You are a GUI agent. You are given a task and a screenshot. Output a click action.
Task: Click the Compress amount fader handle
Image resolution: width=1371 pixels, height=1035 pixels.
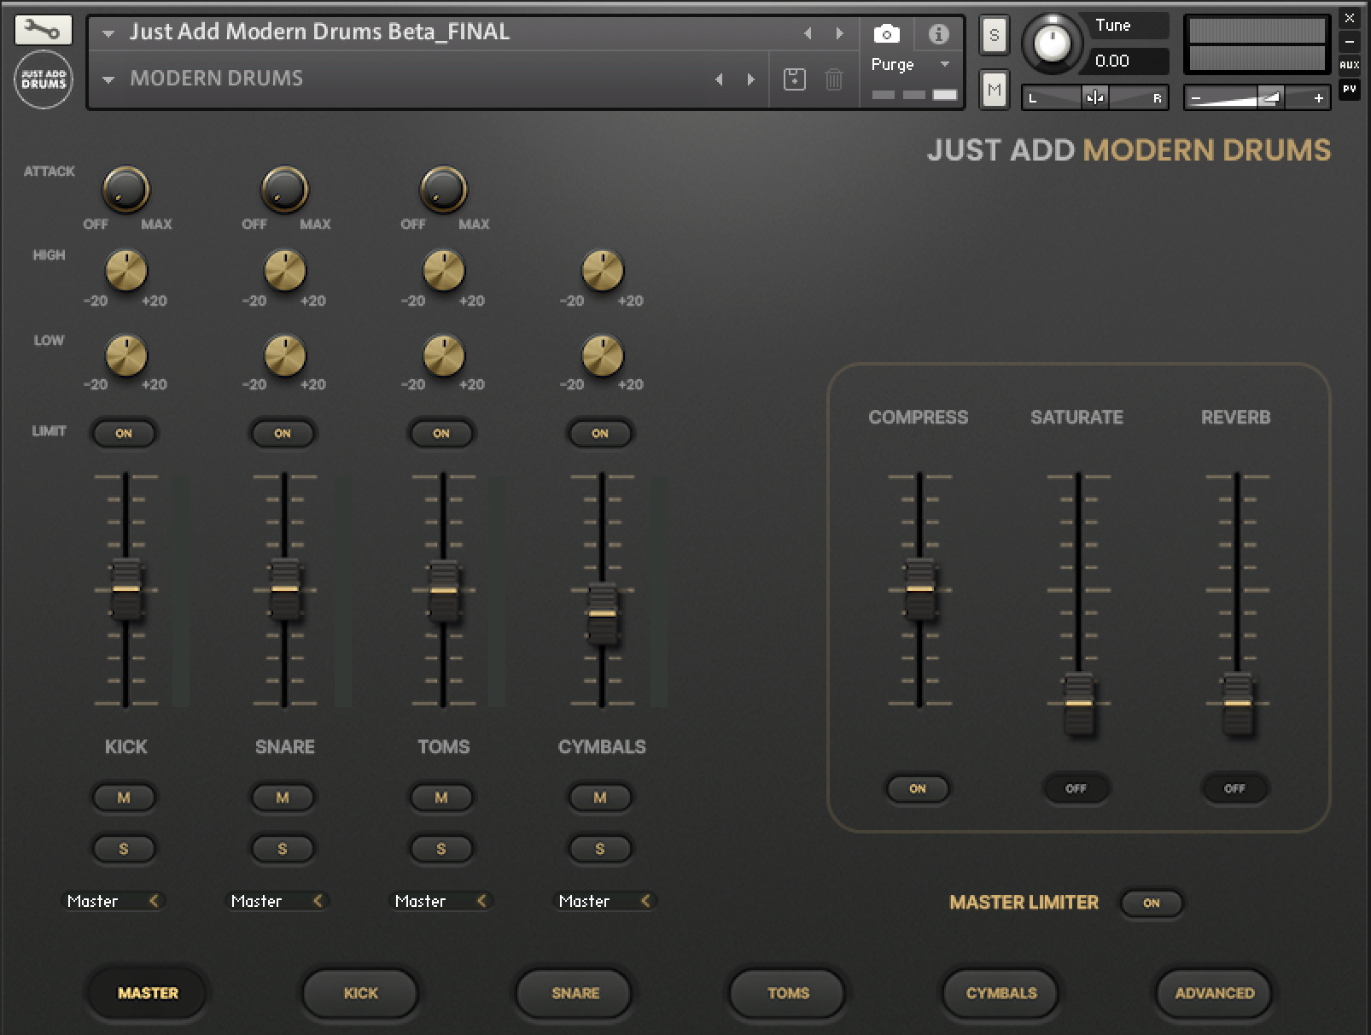(x=919, y=589)
